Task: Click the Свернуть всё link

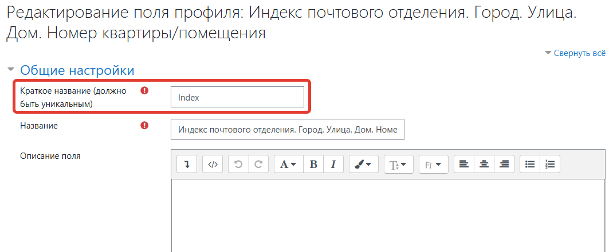Action: pyautogui.click(x=579, y=53)
